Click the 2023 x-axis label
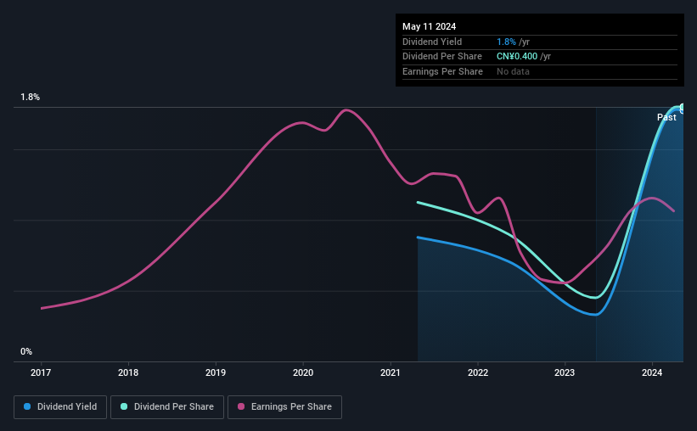This screenshot has width=697, height=431. coord(565,372)
